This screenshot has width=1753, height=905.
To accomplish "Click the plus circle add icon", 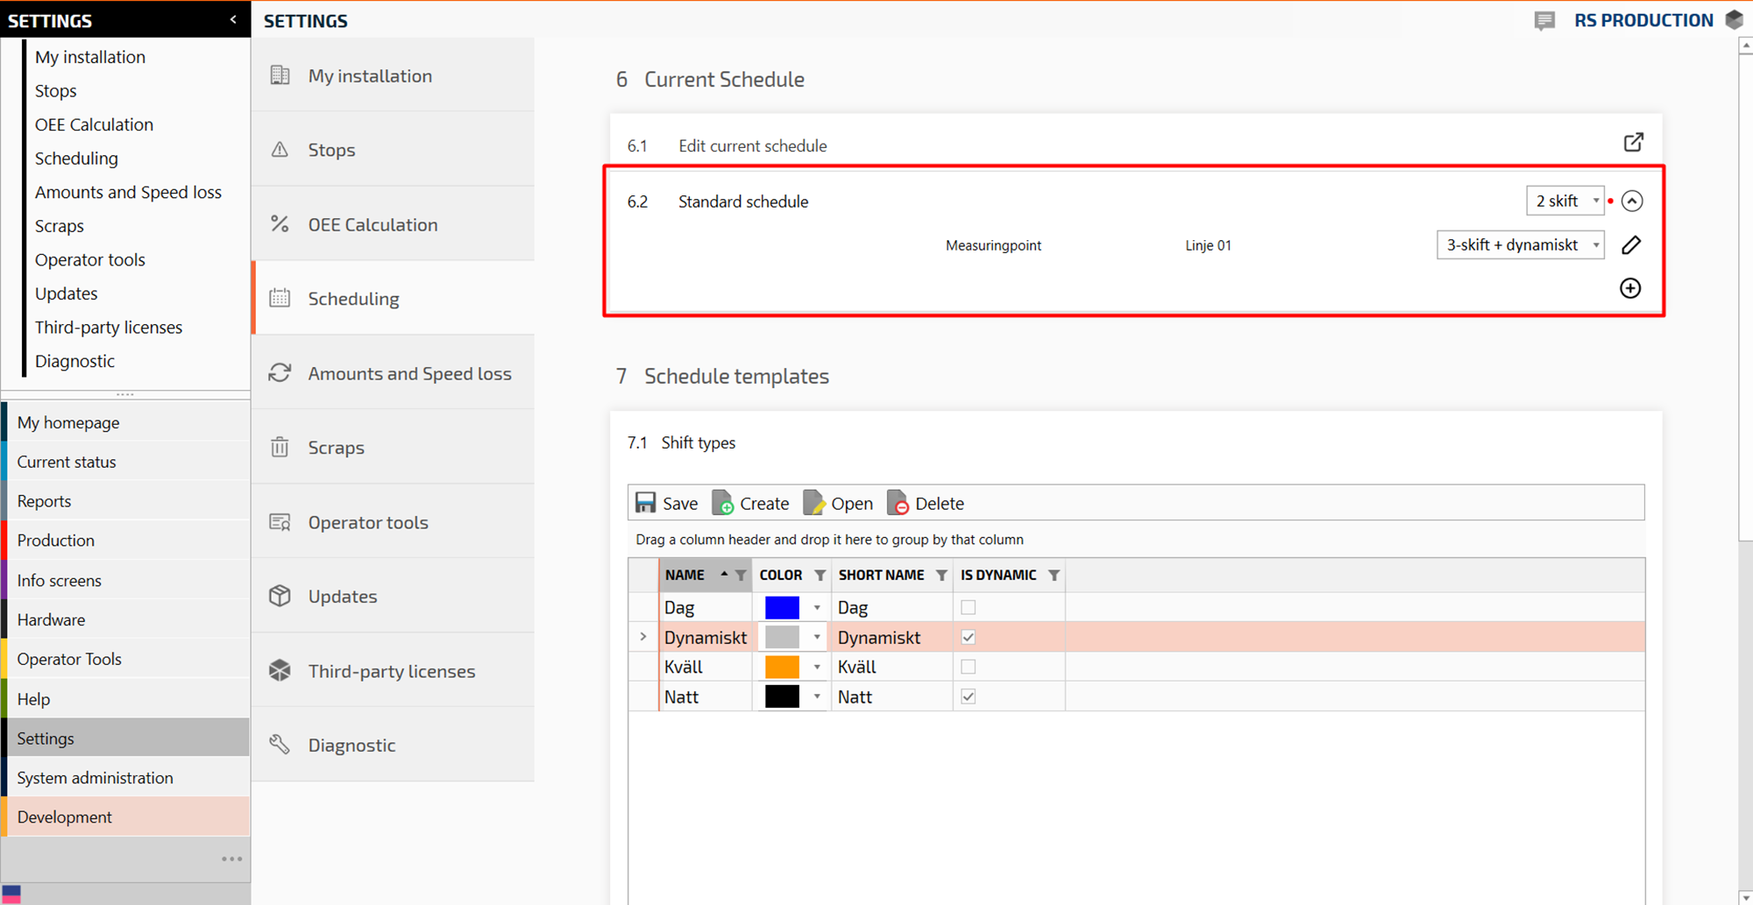I will [1630, 288].
